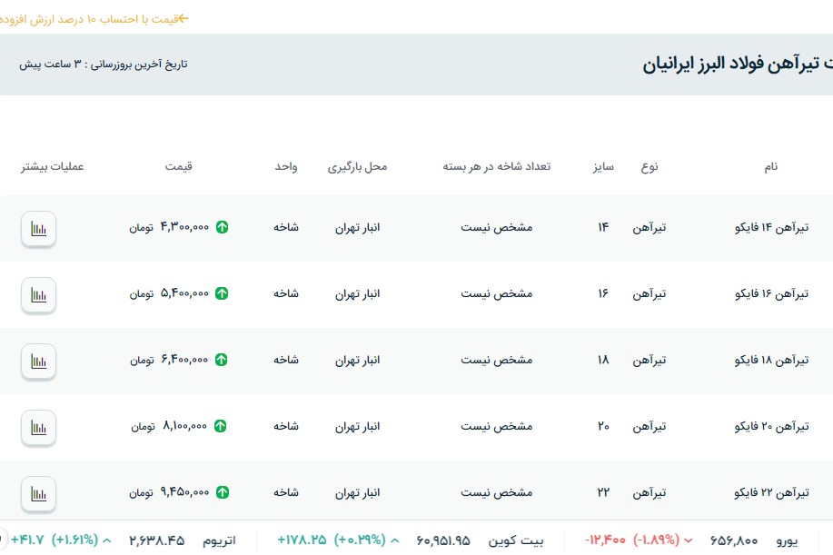
Task: Click the بیت کوین ticker item
Action: coord(518,540)
